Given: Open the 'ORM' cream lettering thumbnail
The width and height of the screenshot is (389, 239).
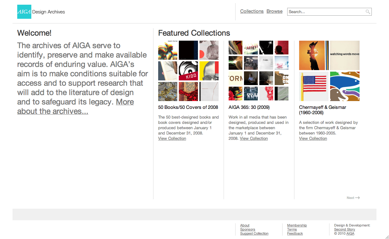Looking at the screenshot, I should click(x=236, y=78).
